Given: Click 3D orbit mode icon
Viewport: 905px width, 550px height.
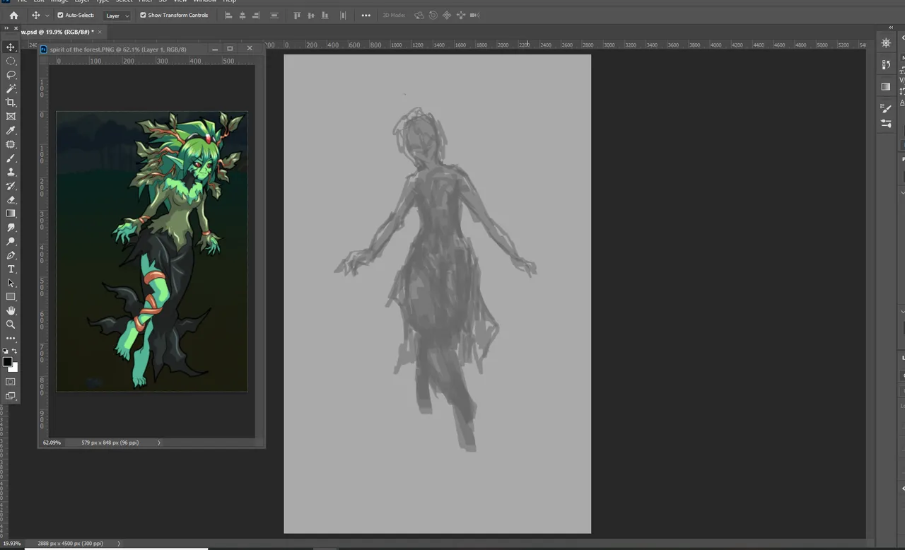Looking at the screenshot, I should (419, 15).
